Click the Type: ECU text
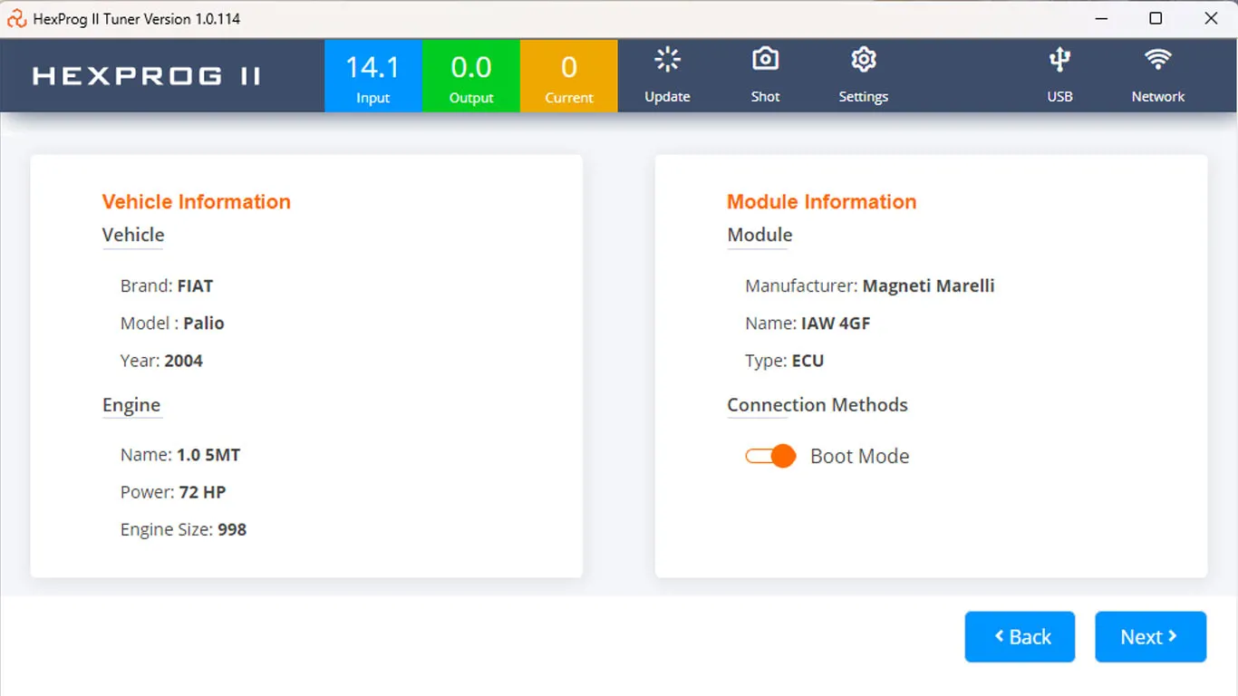Viewport: 1238px width, 696px height. pos(785,361)
